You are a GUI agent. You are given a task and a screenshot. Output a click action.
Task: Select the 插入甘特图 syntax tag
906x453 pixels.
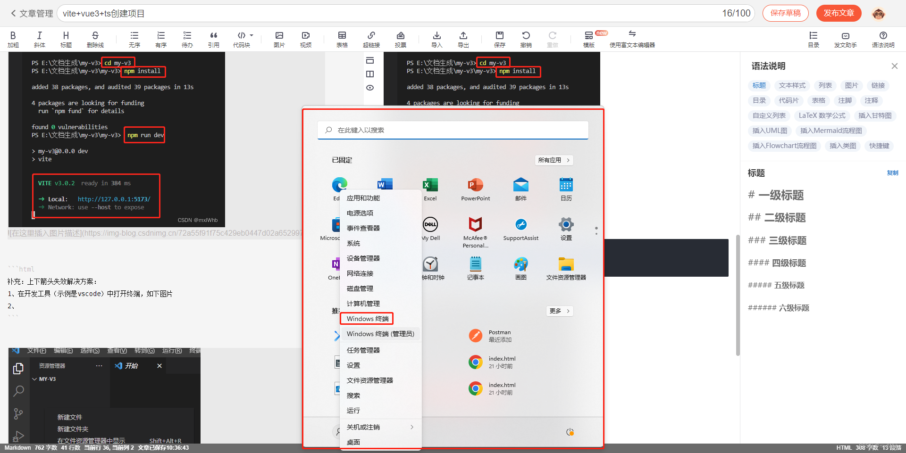coord(875,115)
